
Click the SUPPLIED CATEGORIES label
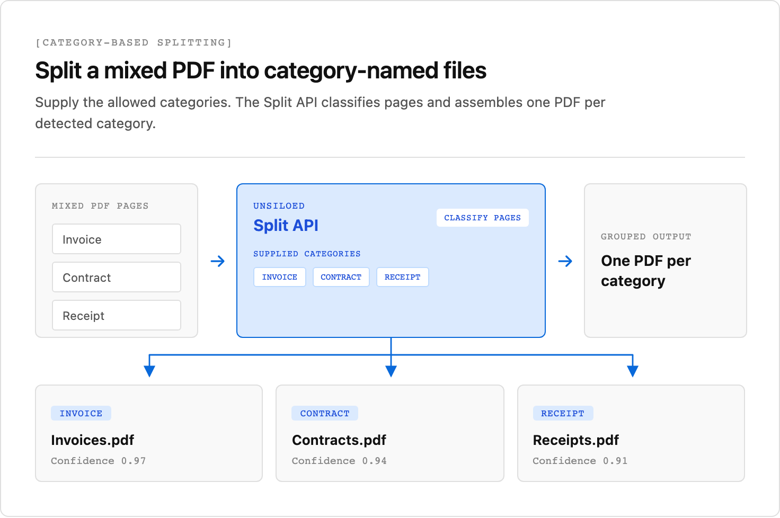click(307, 254)
